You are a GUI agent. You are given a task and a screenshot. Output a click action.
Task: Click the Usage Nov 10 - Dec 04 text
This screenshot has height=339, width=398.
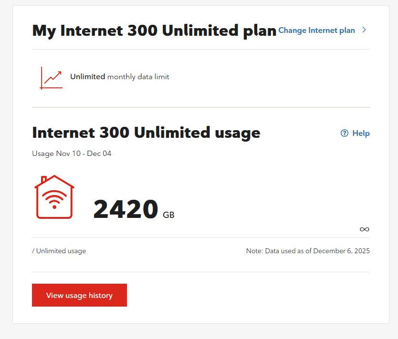(x=72, y=154)
